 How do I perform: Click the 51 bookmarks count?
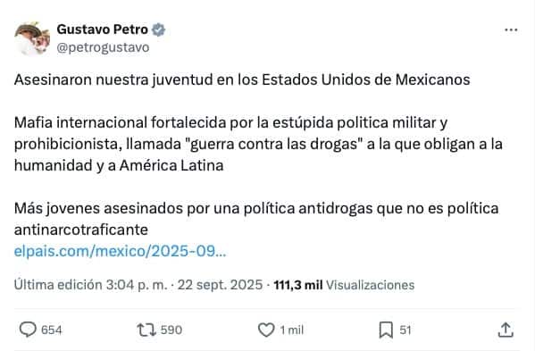(405, 330)
